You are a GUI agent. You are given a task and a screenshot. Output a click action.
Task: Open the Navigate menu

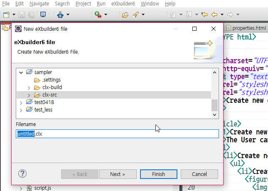pyautogui.click(x=39, y=4)
